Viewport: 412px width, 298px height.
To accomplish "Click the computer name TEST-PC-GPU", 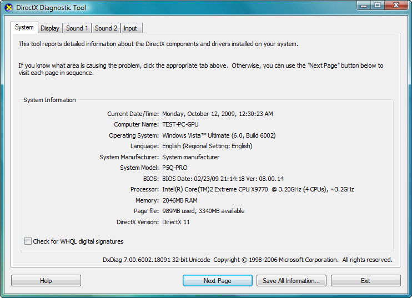I will [180, 124].
